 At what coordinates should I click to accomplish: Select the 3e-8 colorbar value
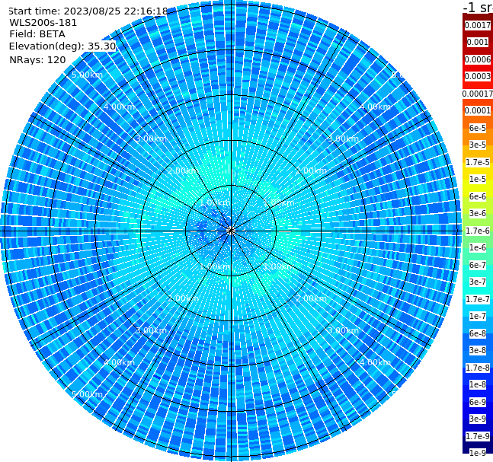point(478,351)
